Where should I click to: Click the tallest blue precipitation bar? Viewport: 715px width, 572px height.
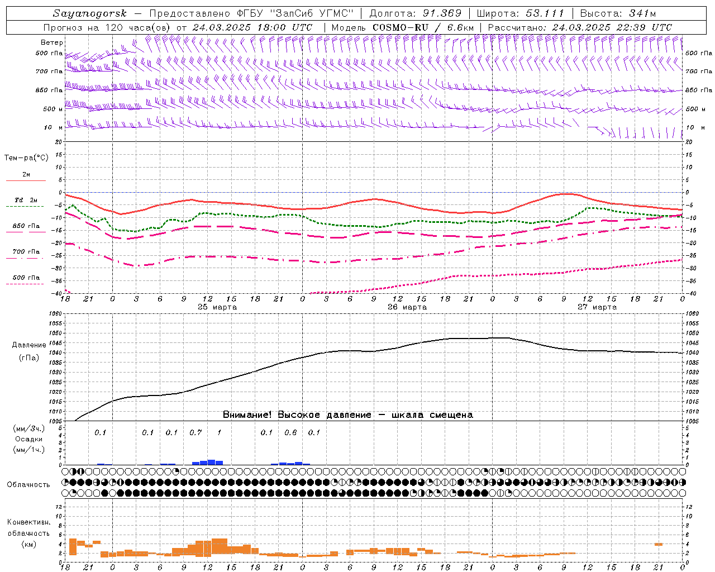click(x=212, y=462)
